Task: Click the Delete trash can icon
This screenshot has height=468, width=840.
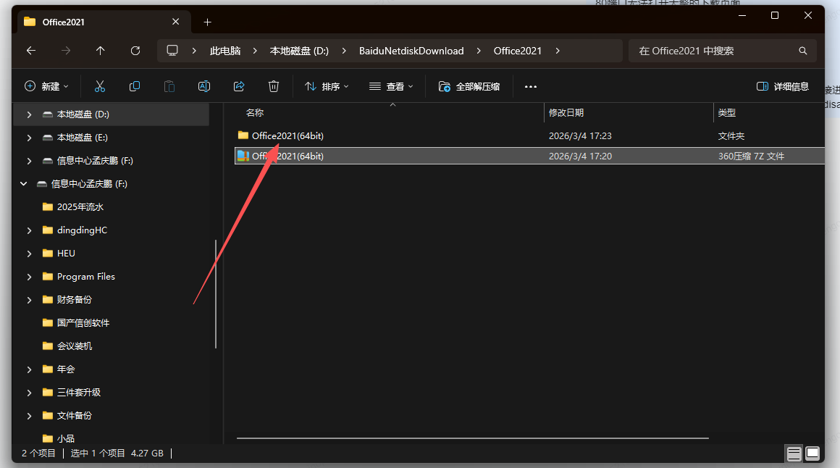Action: pyautogui.click(x=274, y=86)
